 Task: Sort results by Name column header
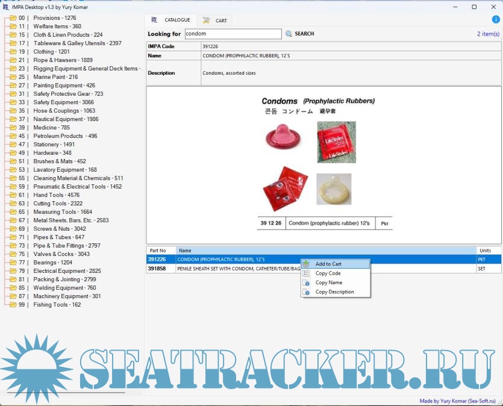tap(325, 251)
